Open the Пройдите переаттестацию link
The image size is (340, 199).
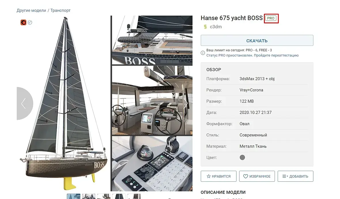(x=276, y=55)
